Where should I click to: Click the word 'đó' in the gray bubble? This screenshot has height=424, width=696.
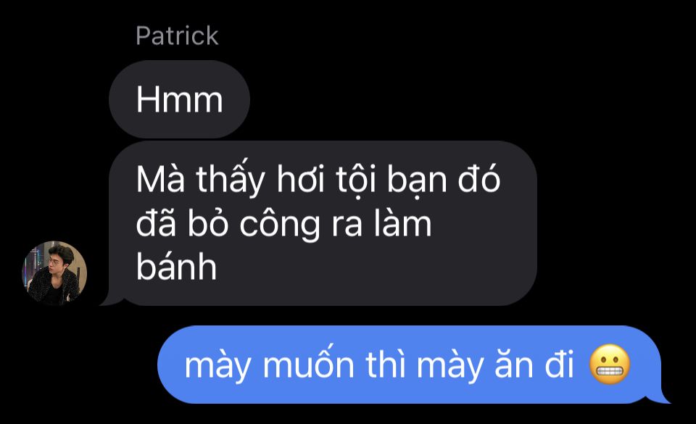[479, 179]
